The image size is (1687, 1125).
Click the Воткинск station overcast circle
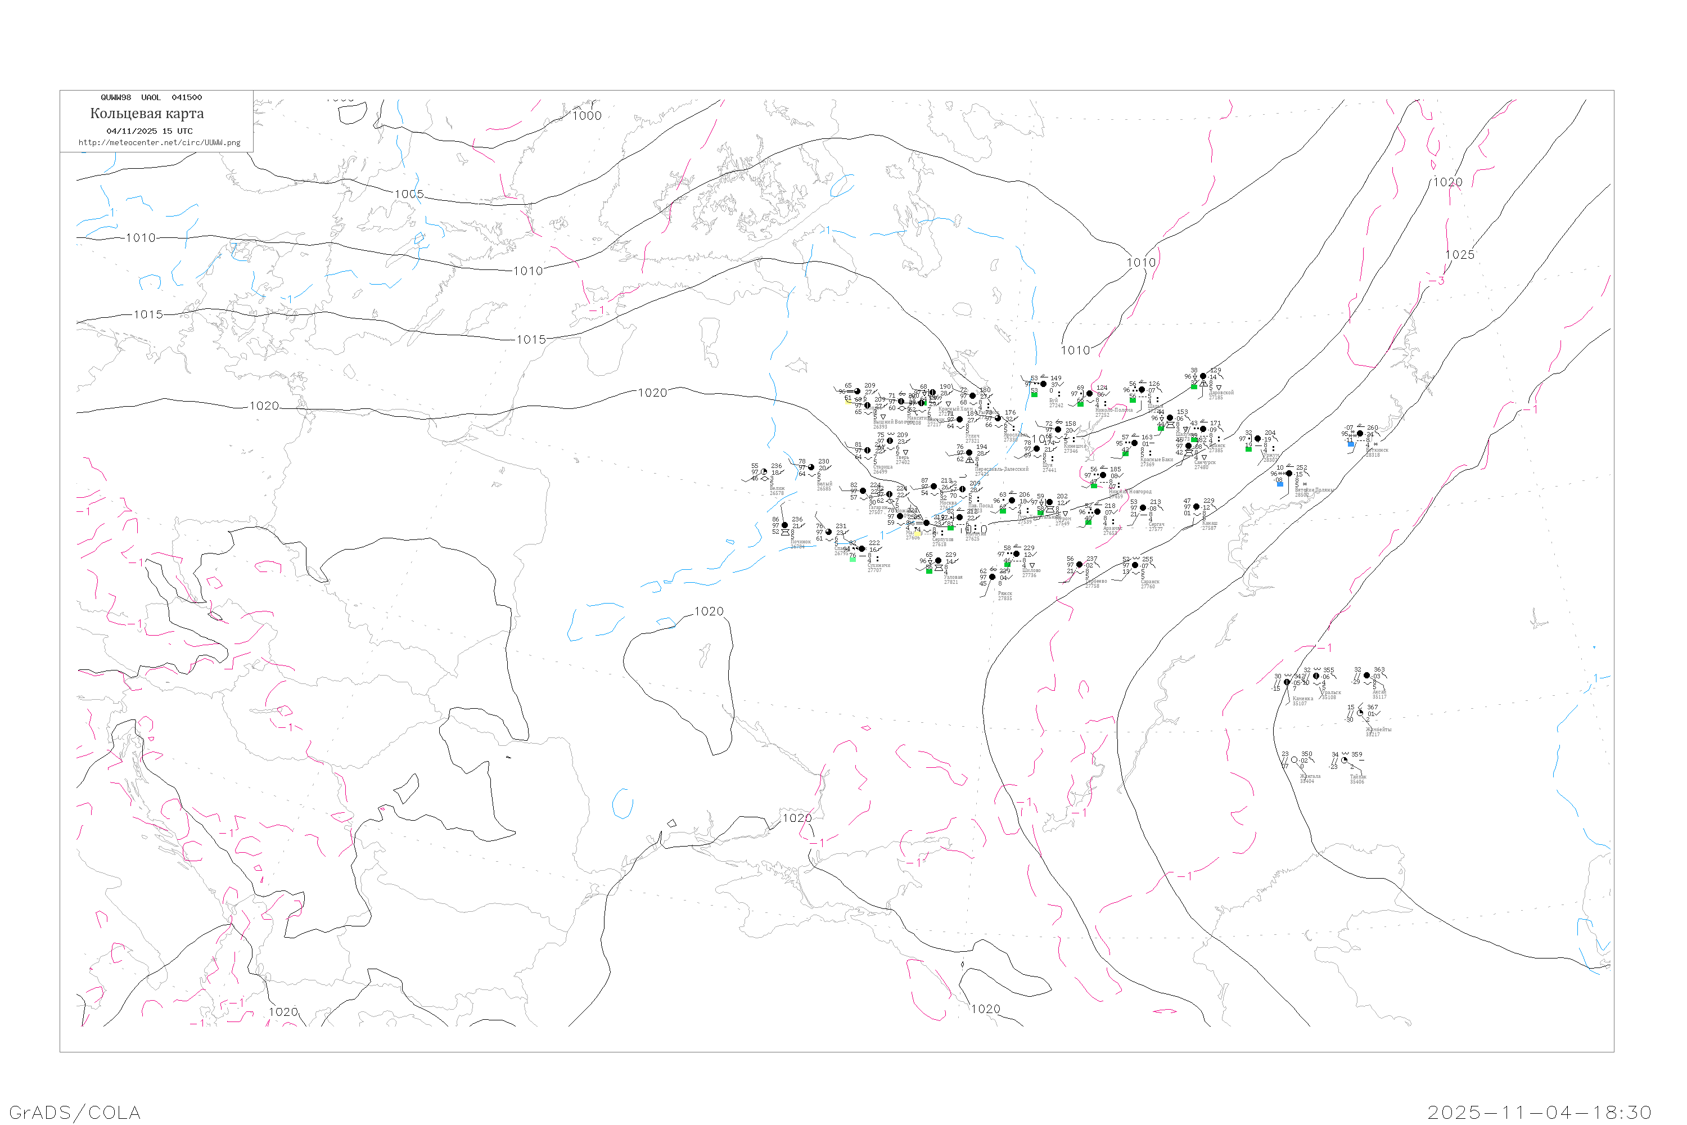[x=1360, y=433]
